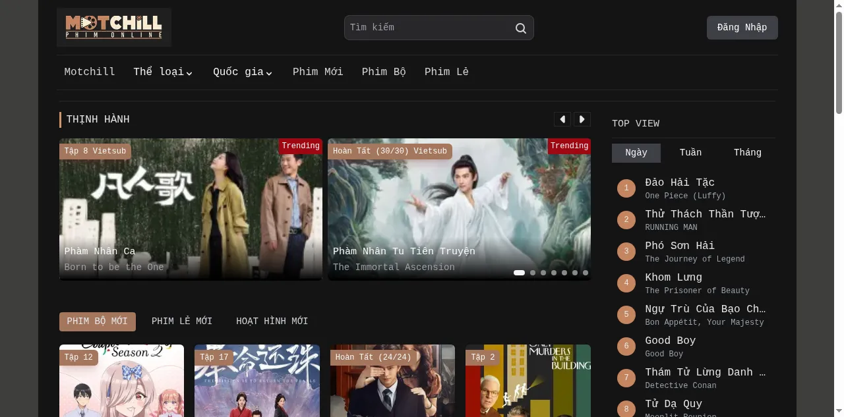Click the Tập 17 episode badge
844x417 pixels.
pyautogui.click(x=214, y=358)
